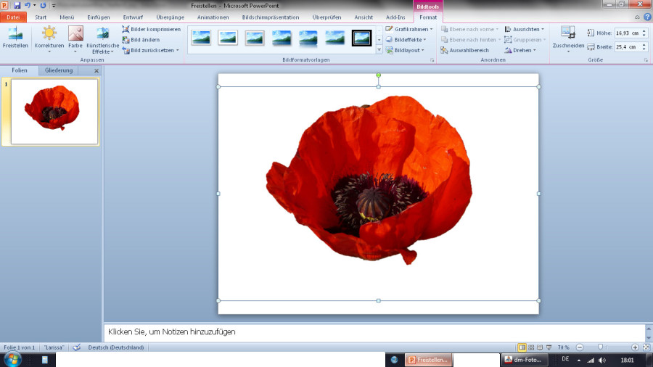Screen dimensions: 653x367
Task: Open the Grafikrahmen dropdown
Action: coord(409,29)
